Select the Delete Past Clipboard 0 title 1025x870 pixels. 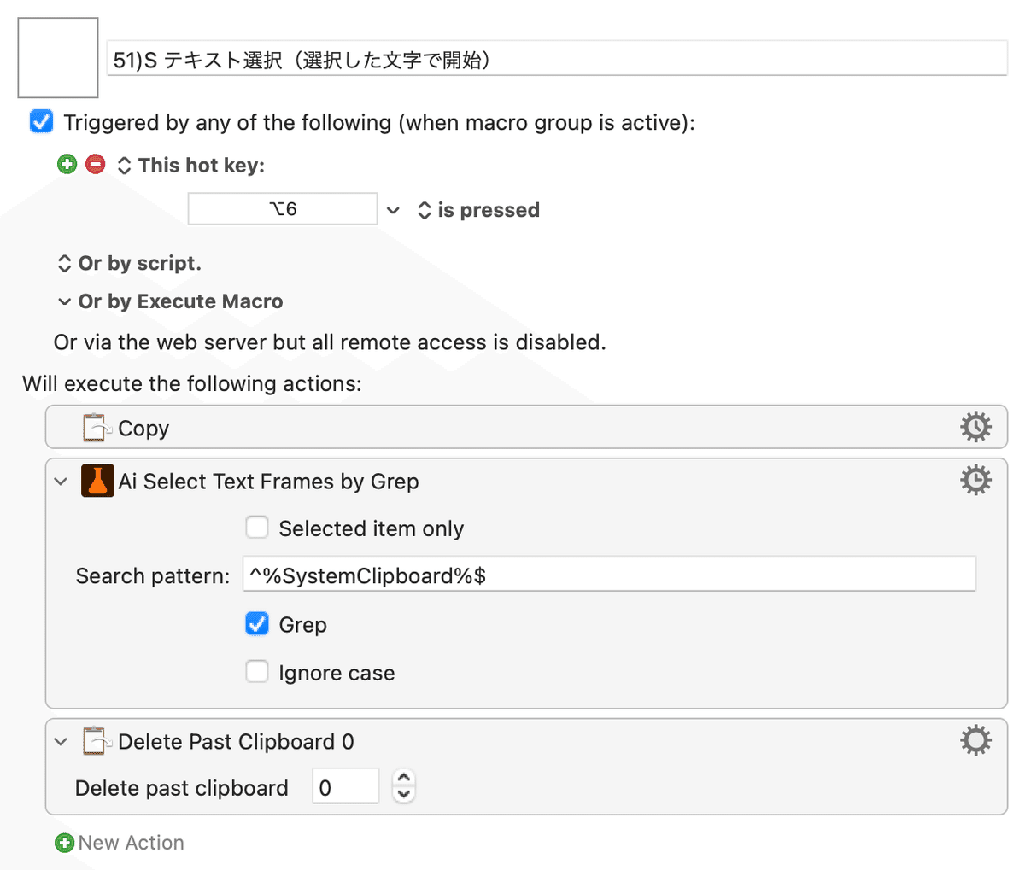(x=236, y=742)
